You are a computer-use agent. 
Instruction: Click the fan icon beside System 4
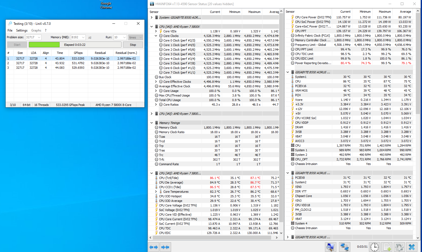point(293,223)
